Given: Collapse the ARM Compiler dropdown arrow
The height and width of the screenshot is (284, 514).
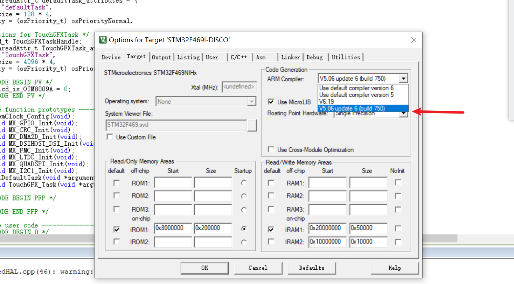Looking at the screenshot, I should [404, 79].
